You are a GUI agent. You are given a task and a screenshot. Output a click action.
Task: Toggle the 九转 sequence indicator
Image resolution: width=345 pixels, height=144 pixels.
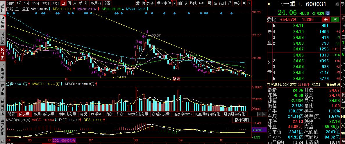(x=151, y=3)
